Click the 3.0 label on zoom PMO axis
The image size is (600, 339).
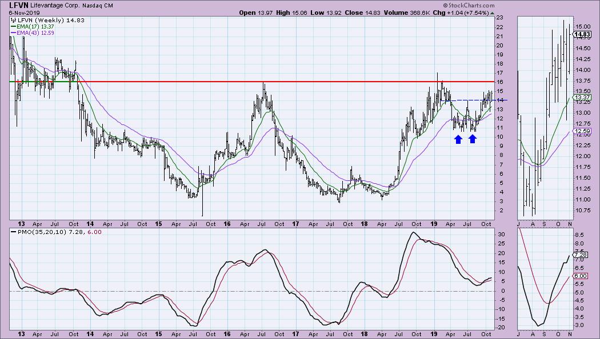pyautogui.click(x=579, y=326)
